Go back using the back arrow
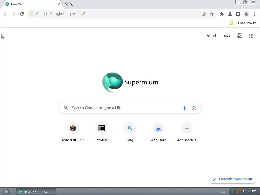Screen dimensions: 260x195 6,14
